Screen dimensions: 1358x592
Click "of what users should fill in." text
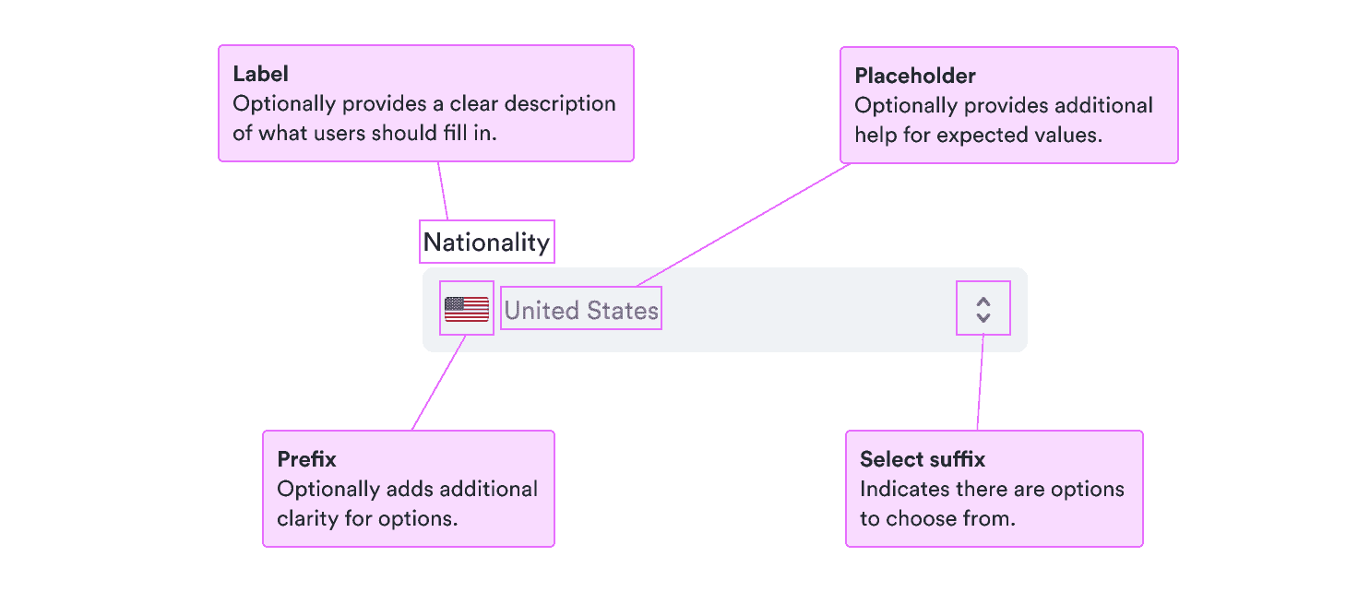(364, 133)
